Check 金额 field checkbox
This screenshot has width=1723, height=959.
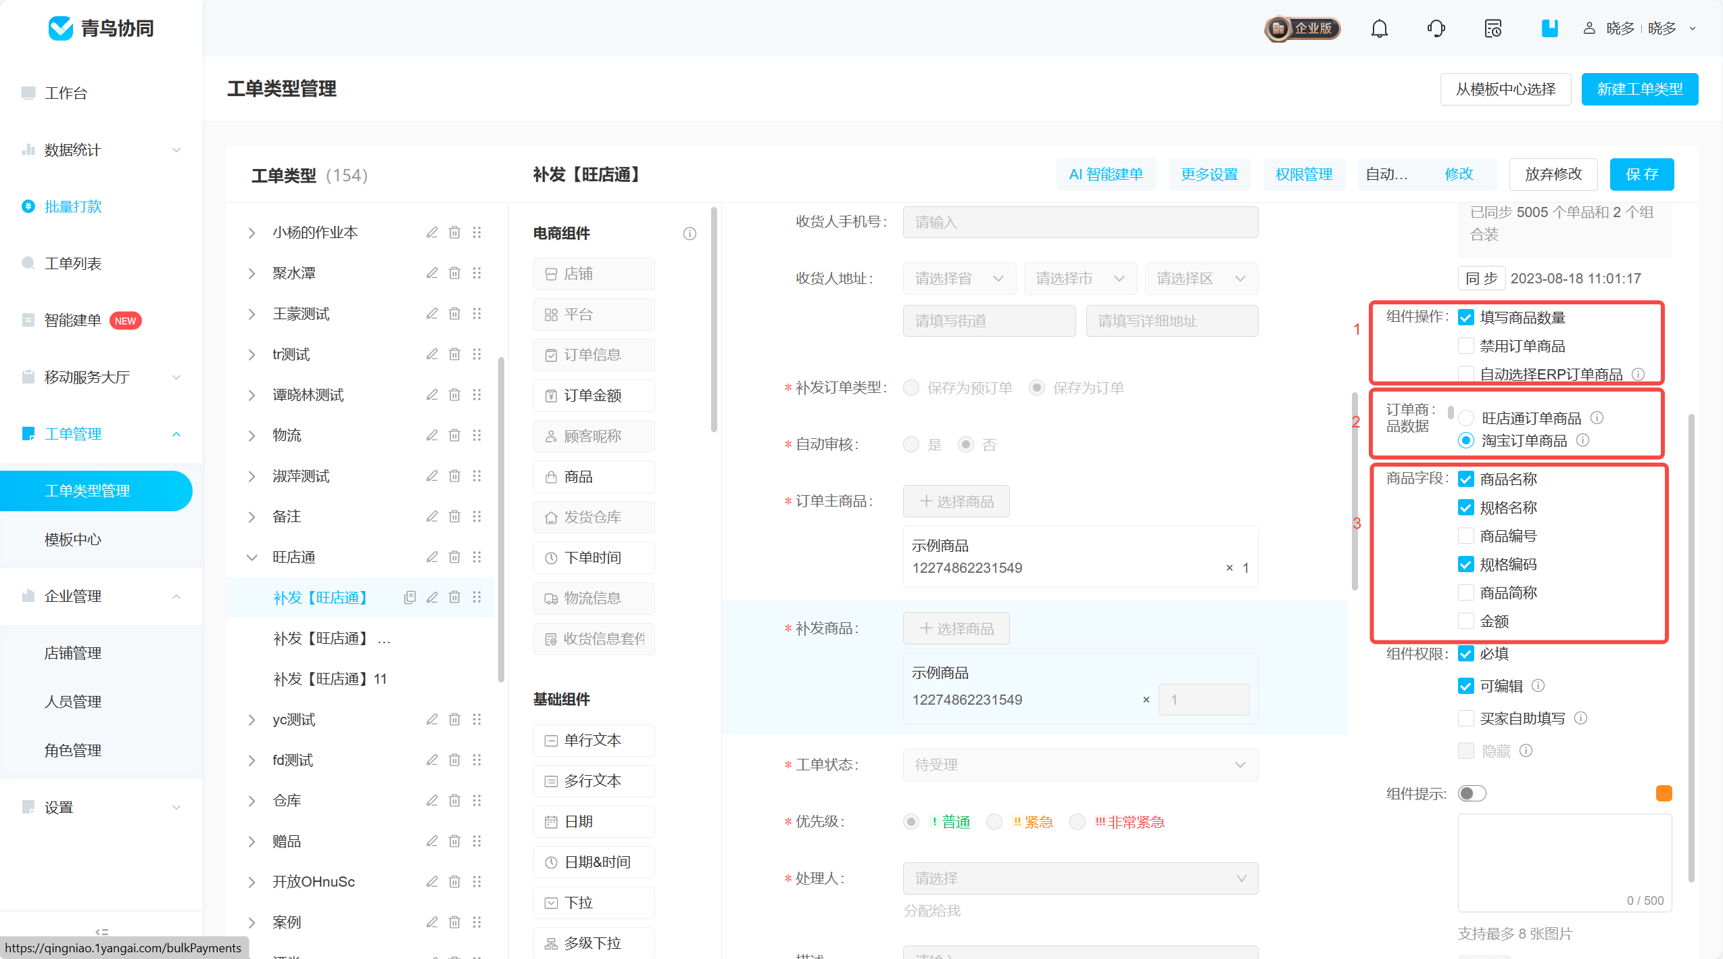coord(1465,622)
